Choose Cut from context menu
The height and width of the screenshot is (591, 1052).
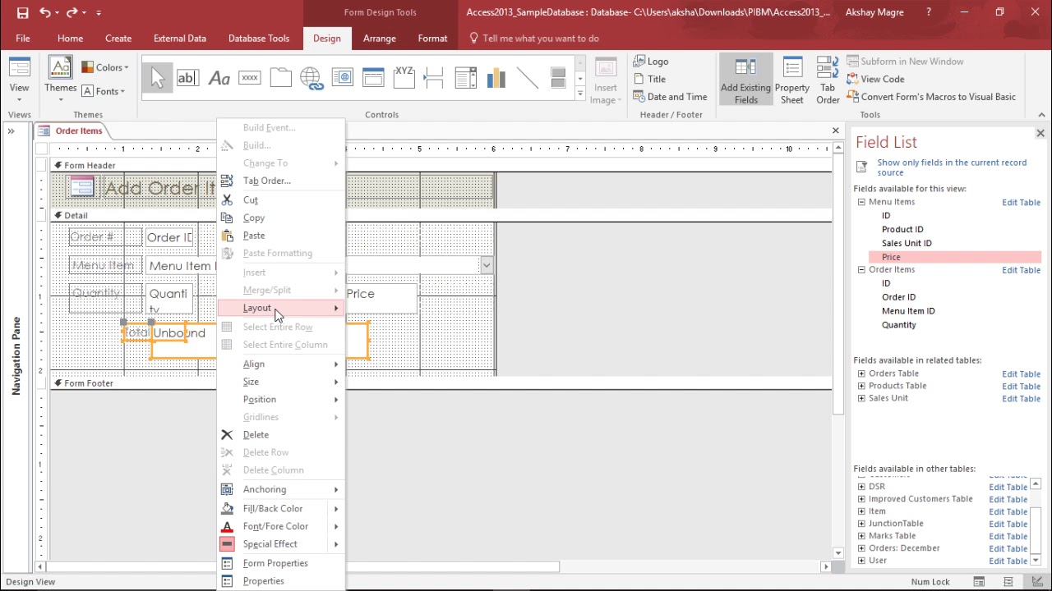point(280,200)
